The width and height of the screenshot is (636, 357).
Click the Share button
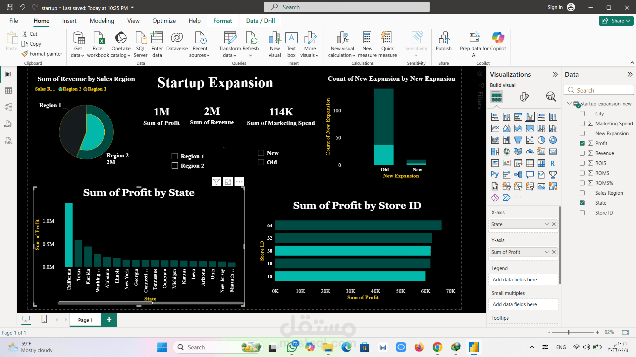[x=616, y=21]
